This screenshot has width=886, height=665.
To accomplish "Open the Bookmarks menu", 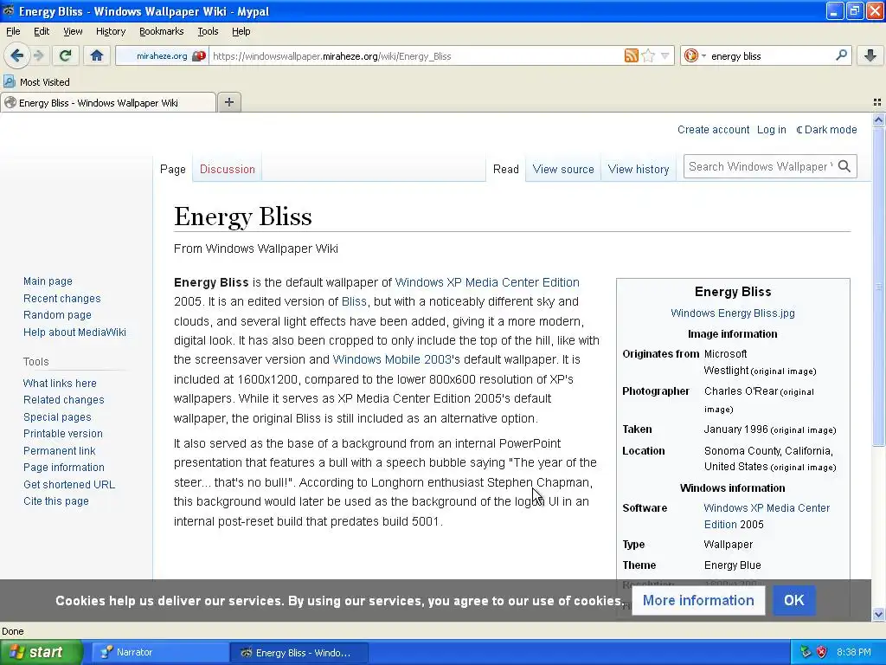I will tap(161, 31).
